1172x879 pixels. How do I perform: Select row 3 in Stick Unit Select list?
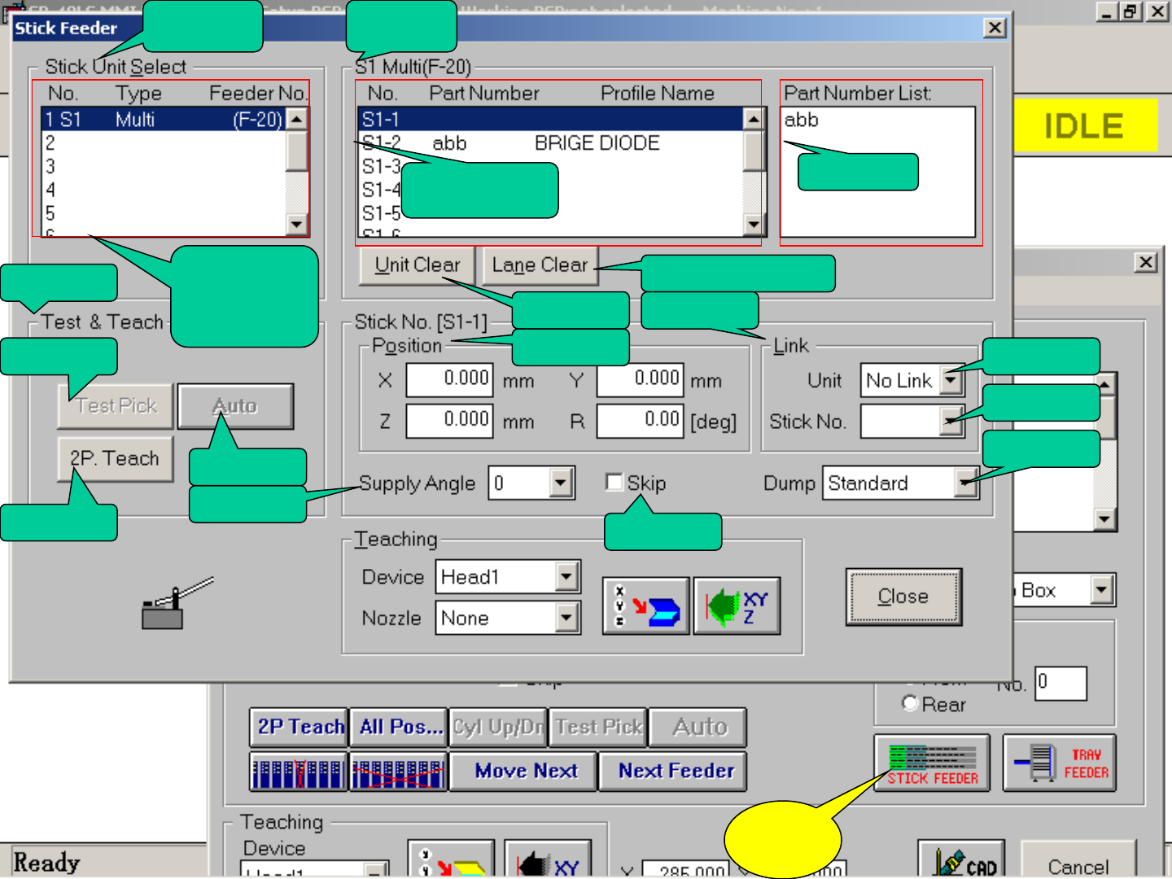click(x=164, y=167)
